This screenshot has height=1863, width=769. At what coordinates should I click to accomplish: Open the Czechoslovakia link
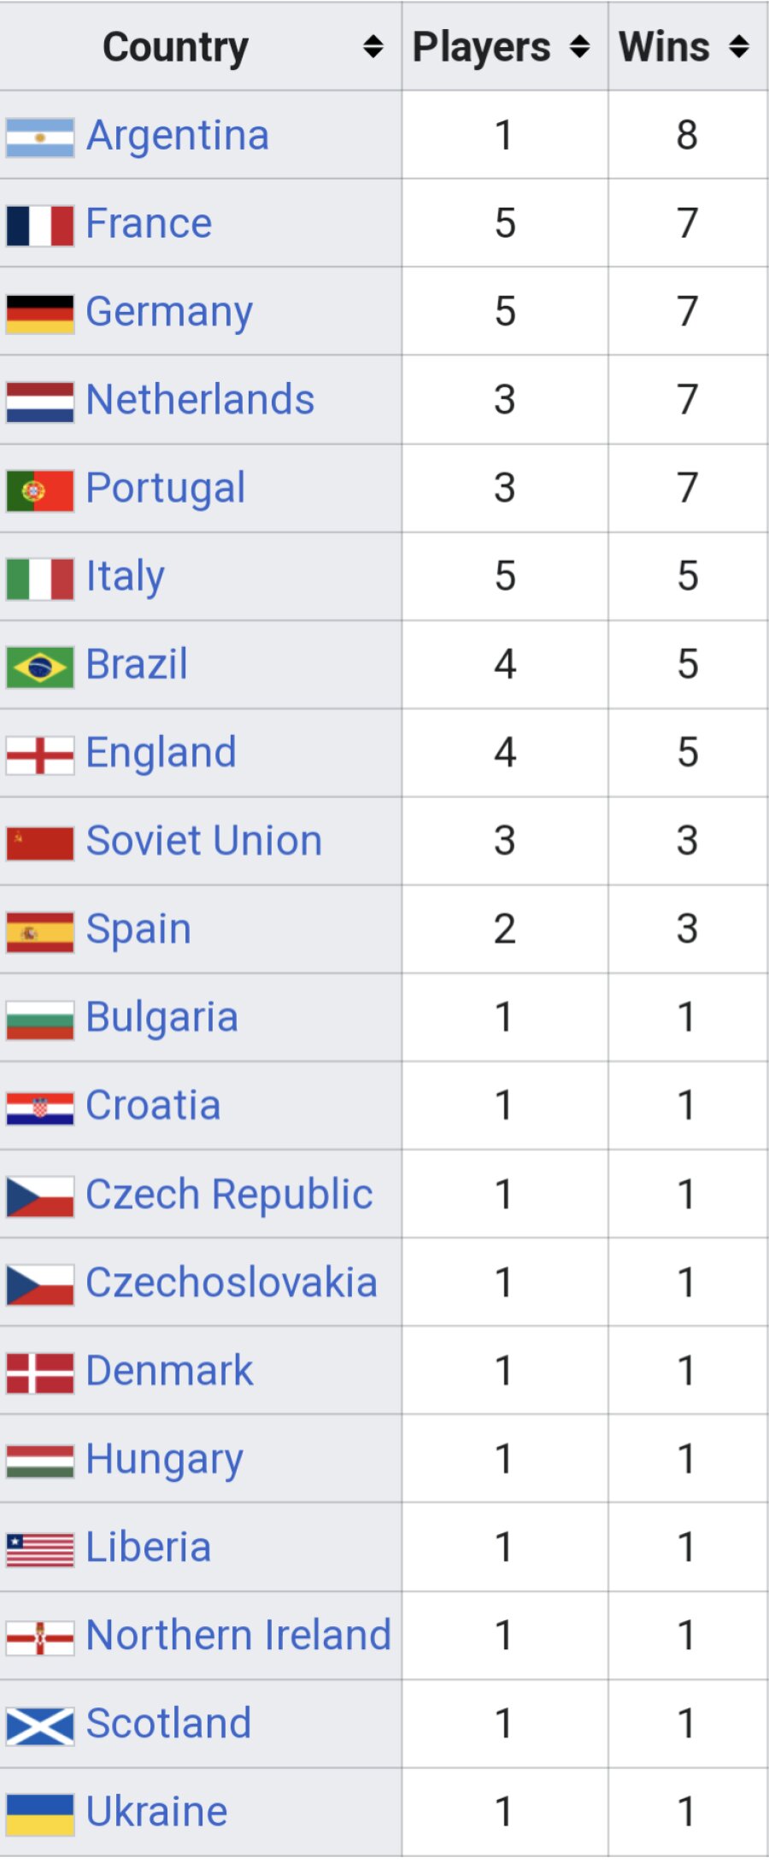pos(232,1283)
